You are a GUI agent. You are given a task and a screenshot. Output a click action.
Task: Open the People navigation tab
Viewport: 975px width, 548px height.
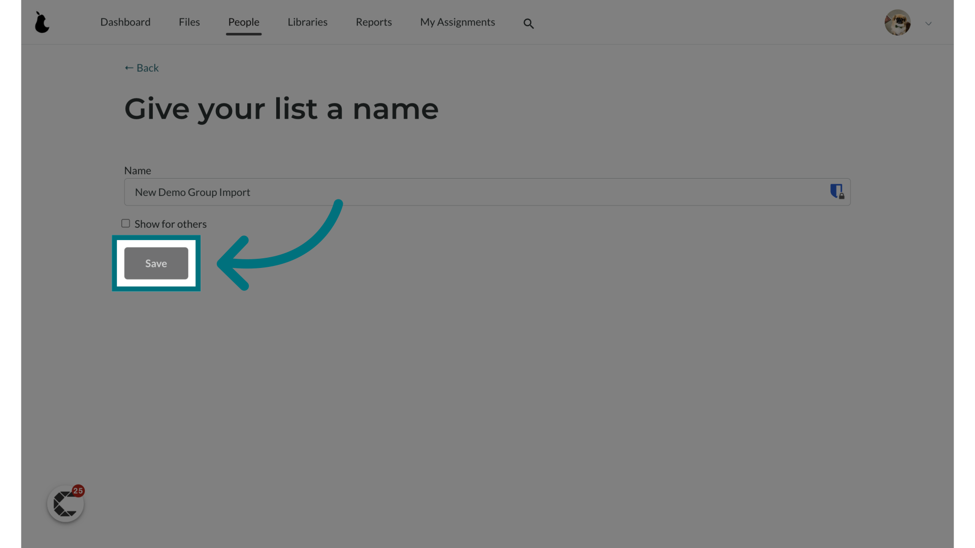pos(243,21)
